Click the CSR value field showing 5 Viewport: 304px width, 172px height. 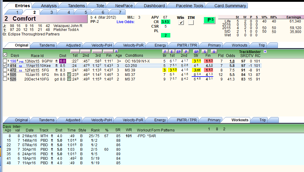tap(166, 26)
